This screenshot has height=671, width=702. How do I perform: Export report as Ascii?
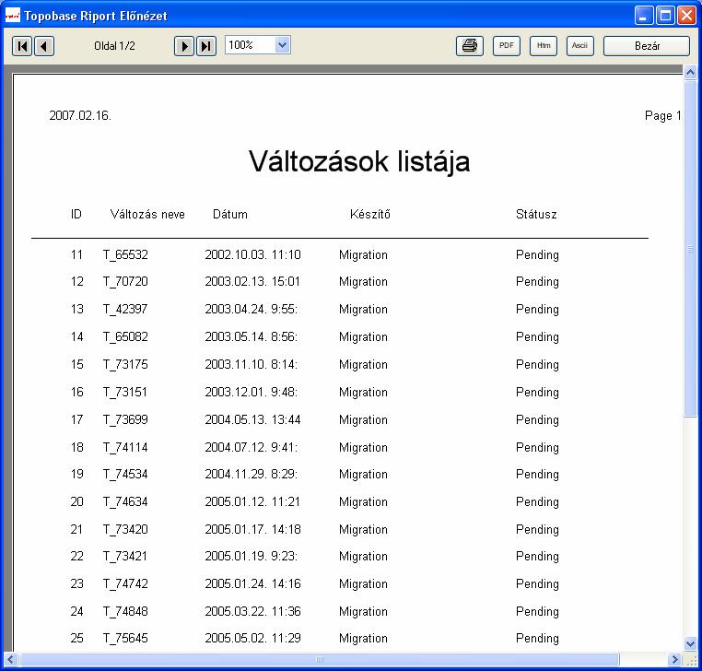click(x=579, y=46)
